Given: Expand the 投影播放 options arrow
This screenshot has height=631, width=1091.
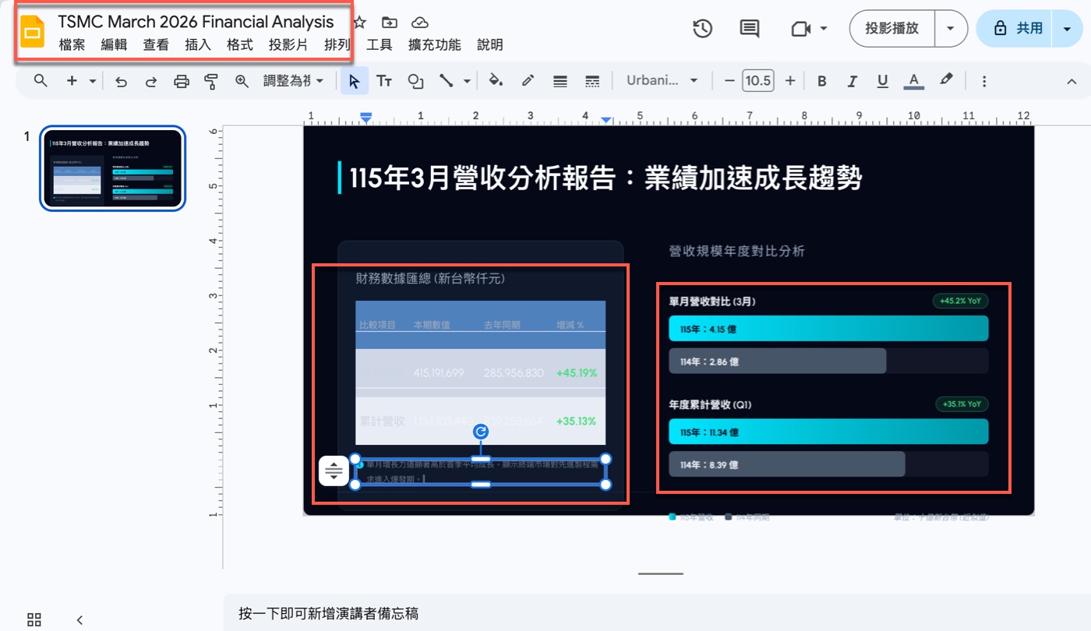Looking at the screenshot, I should (x=950, y=29).
